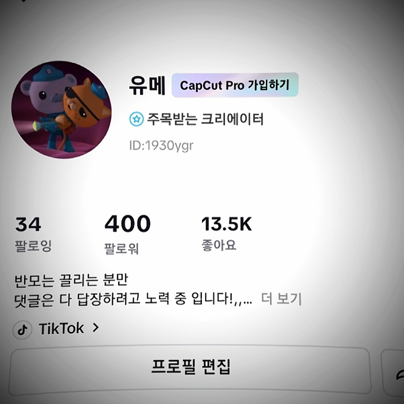This screenshot has height=404, width=404.
Task: Tap the 좋아요 label
Action: (x=219, y=245)
